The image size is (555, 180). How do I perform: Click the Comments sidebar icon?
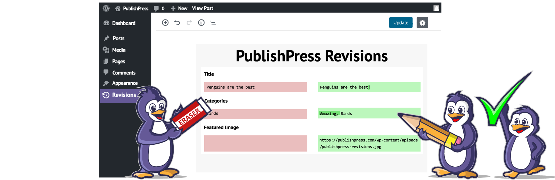(x=106, y=72)
